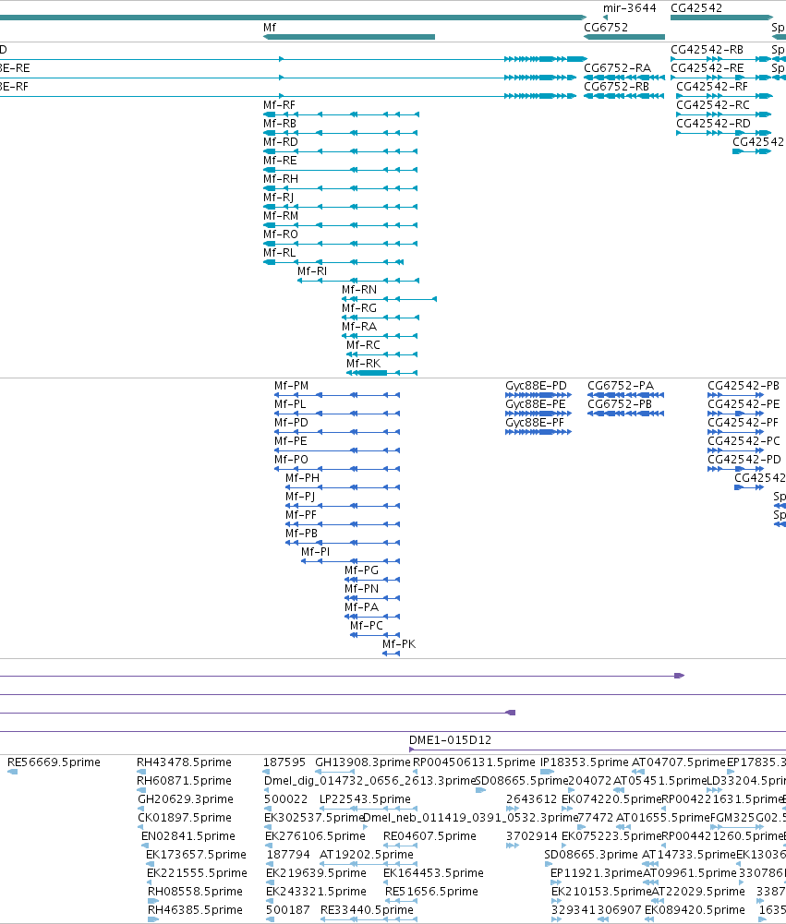Click the Mf-RK transcript label
The width and height of the screenshot is (786, 924).
(363, 364)
